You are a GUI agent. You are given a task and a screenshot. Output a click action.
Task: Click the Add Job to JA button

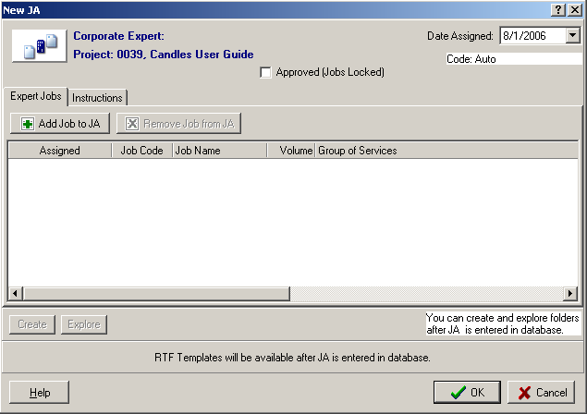pyautogui.click(x=60, y=123)
